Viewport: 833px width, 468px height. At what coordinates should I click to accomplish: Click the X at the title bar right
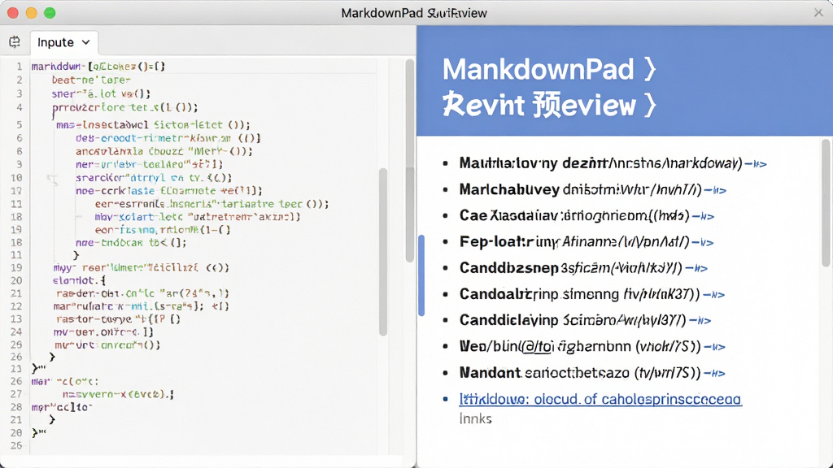pos(818,13)
